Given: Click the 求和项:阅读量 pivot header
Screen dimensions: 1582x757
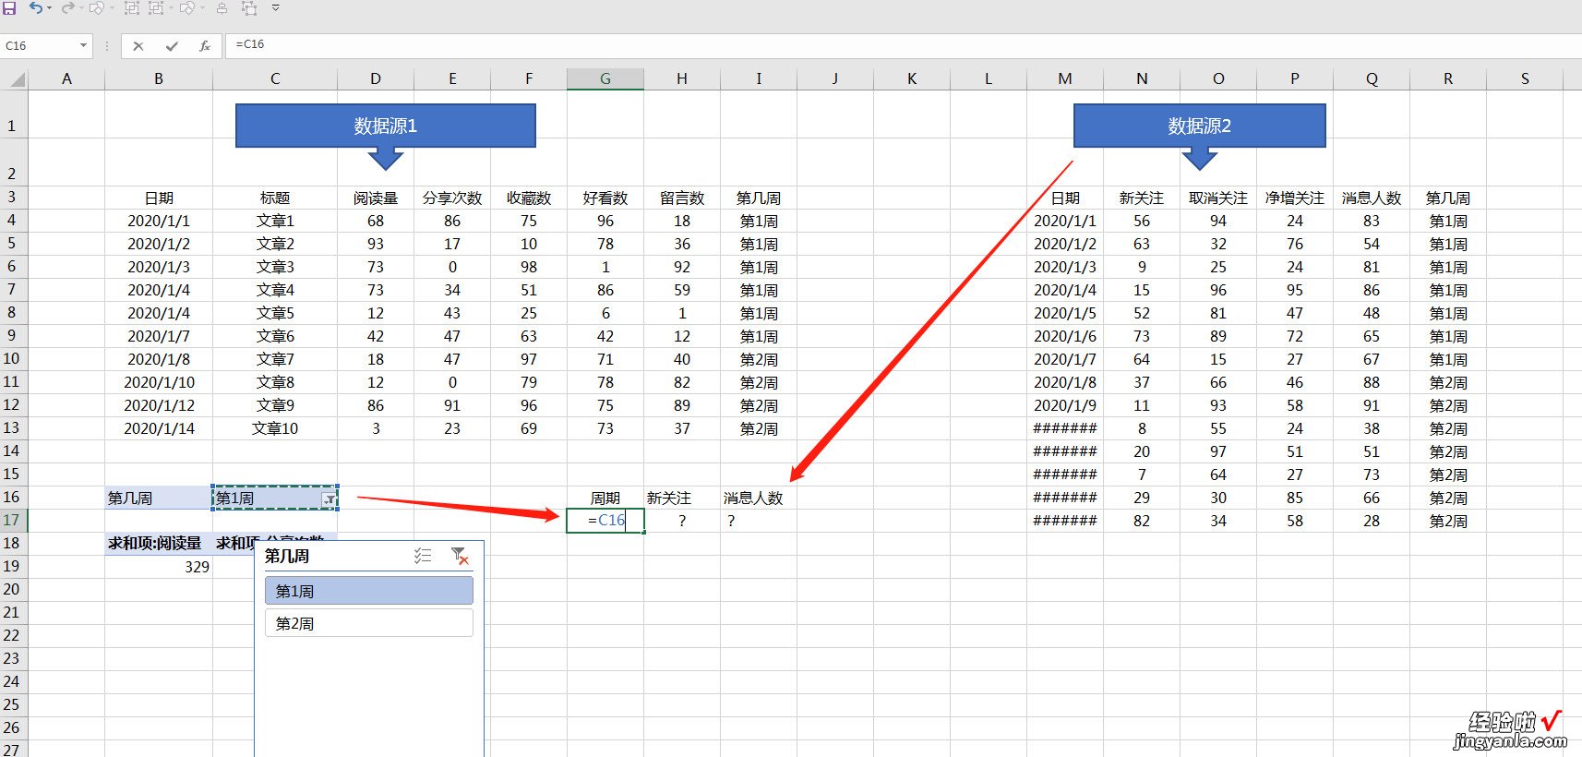Looking at the screenshot, I should (159, 544).
